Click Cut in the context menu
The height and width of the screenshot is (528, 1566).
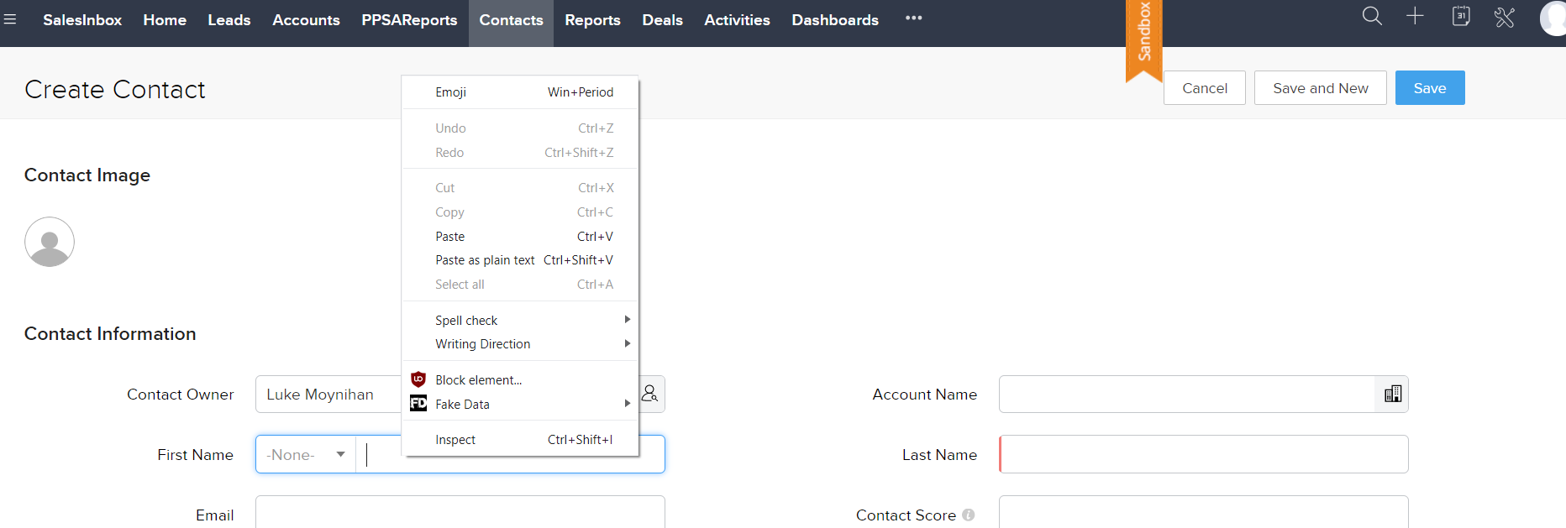click(x=521, y=188)
